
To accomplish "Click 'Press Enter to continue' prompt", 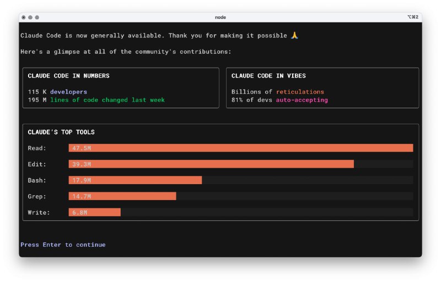I will (x=63, y=245).
